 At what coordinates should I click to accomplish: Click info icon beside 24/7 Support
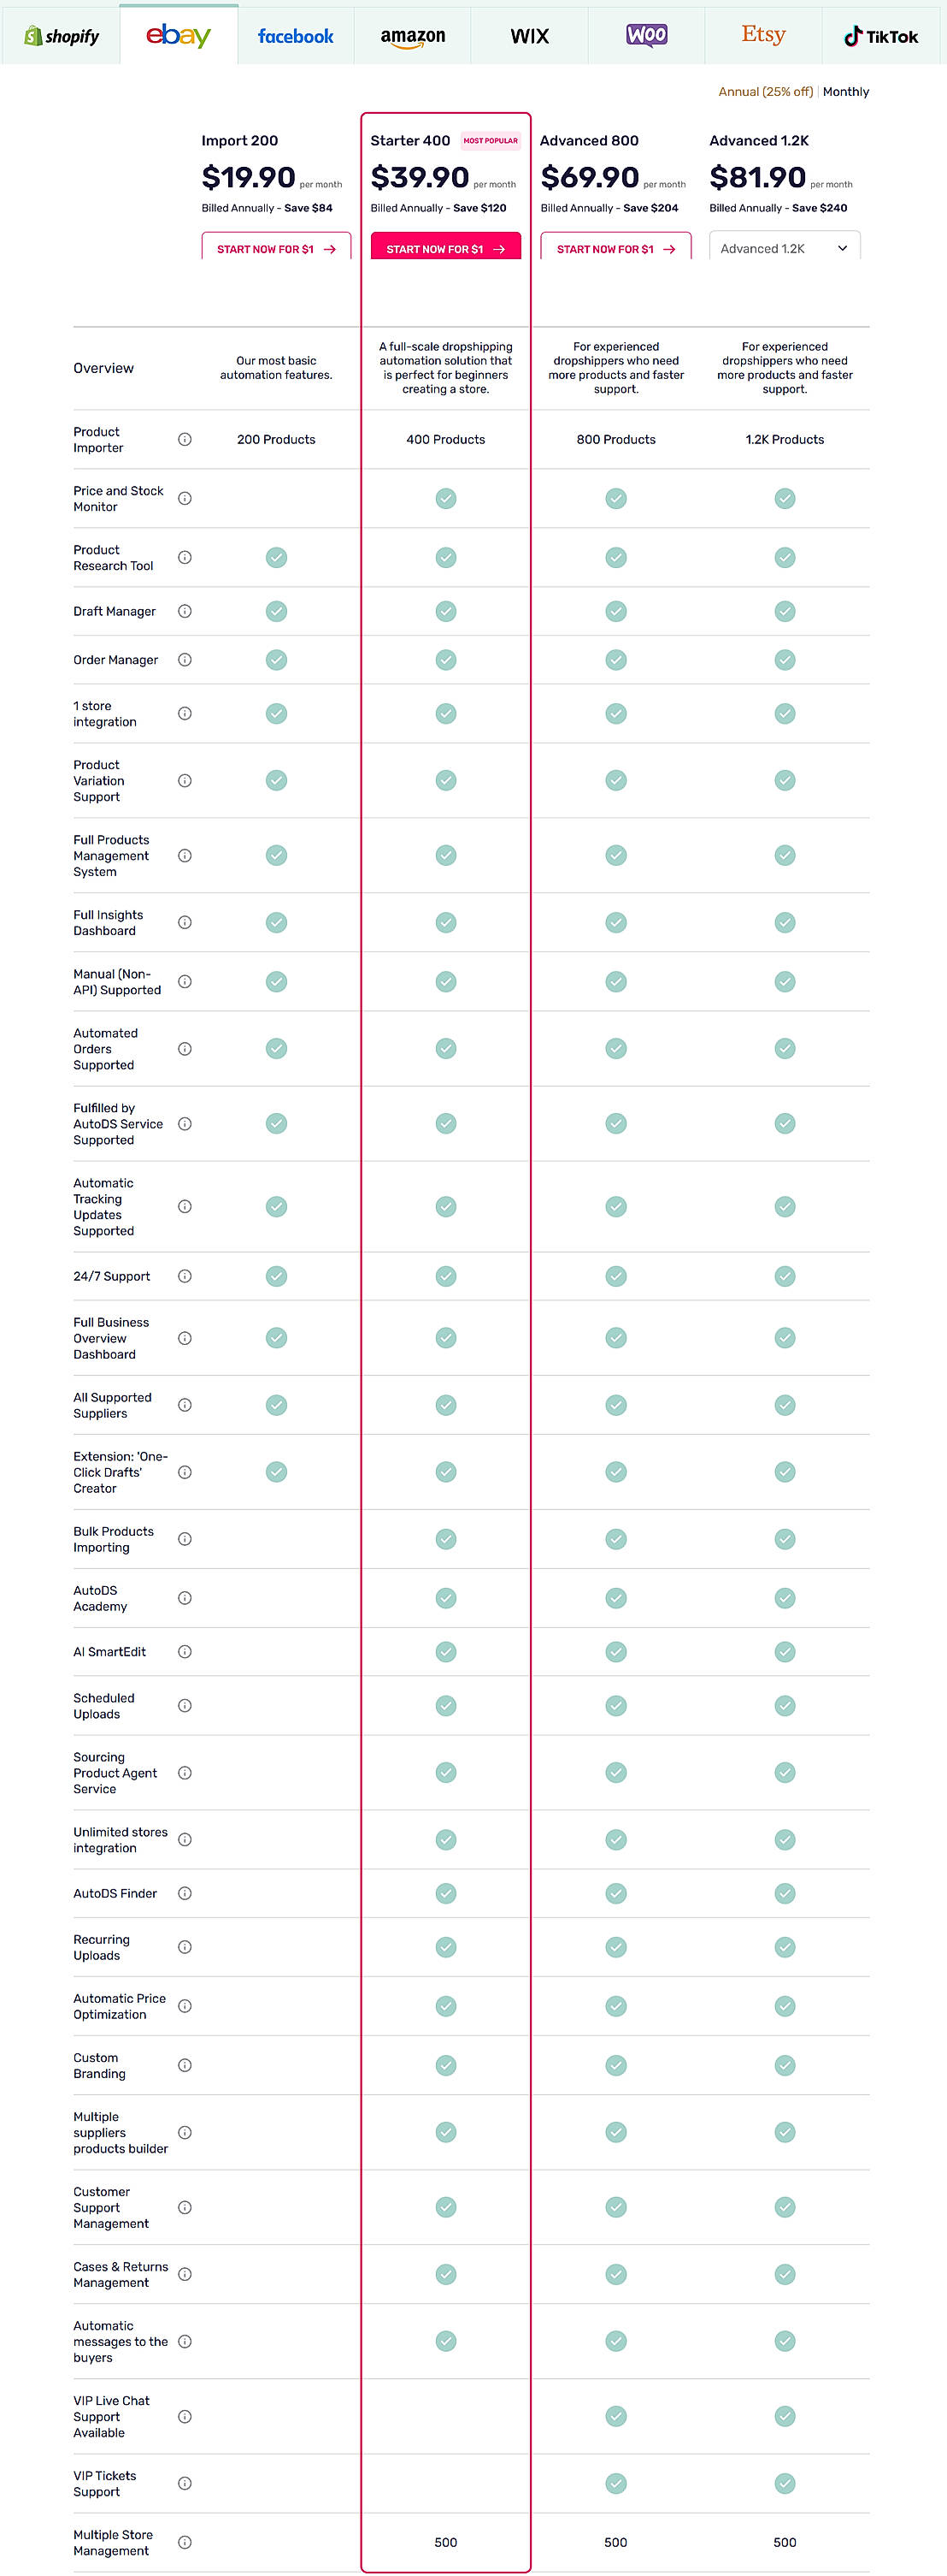[x=185, y=1276]
